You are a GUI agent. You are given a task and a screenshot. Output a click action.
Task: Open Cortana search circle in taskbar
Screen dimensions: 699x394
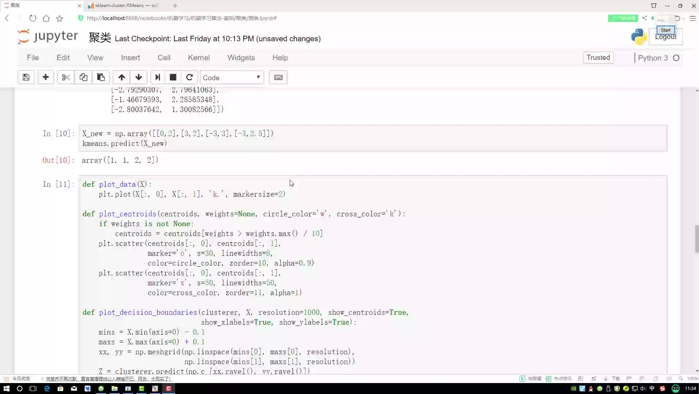pos(20,389)
